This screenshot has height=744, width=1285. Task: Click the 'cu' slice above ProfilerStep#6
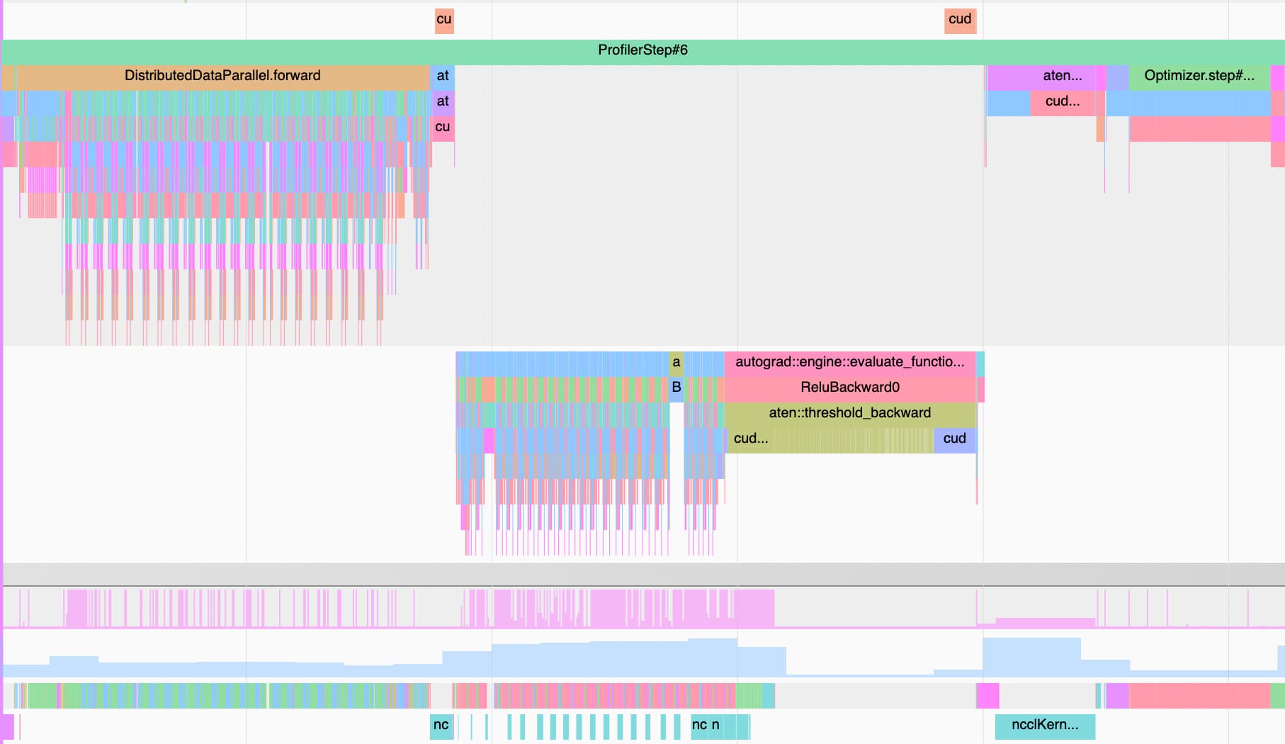click(x=444, y=20)
